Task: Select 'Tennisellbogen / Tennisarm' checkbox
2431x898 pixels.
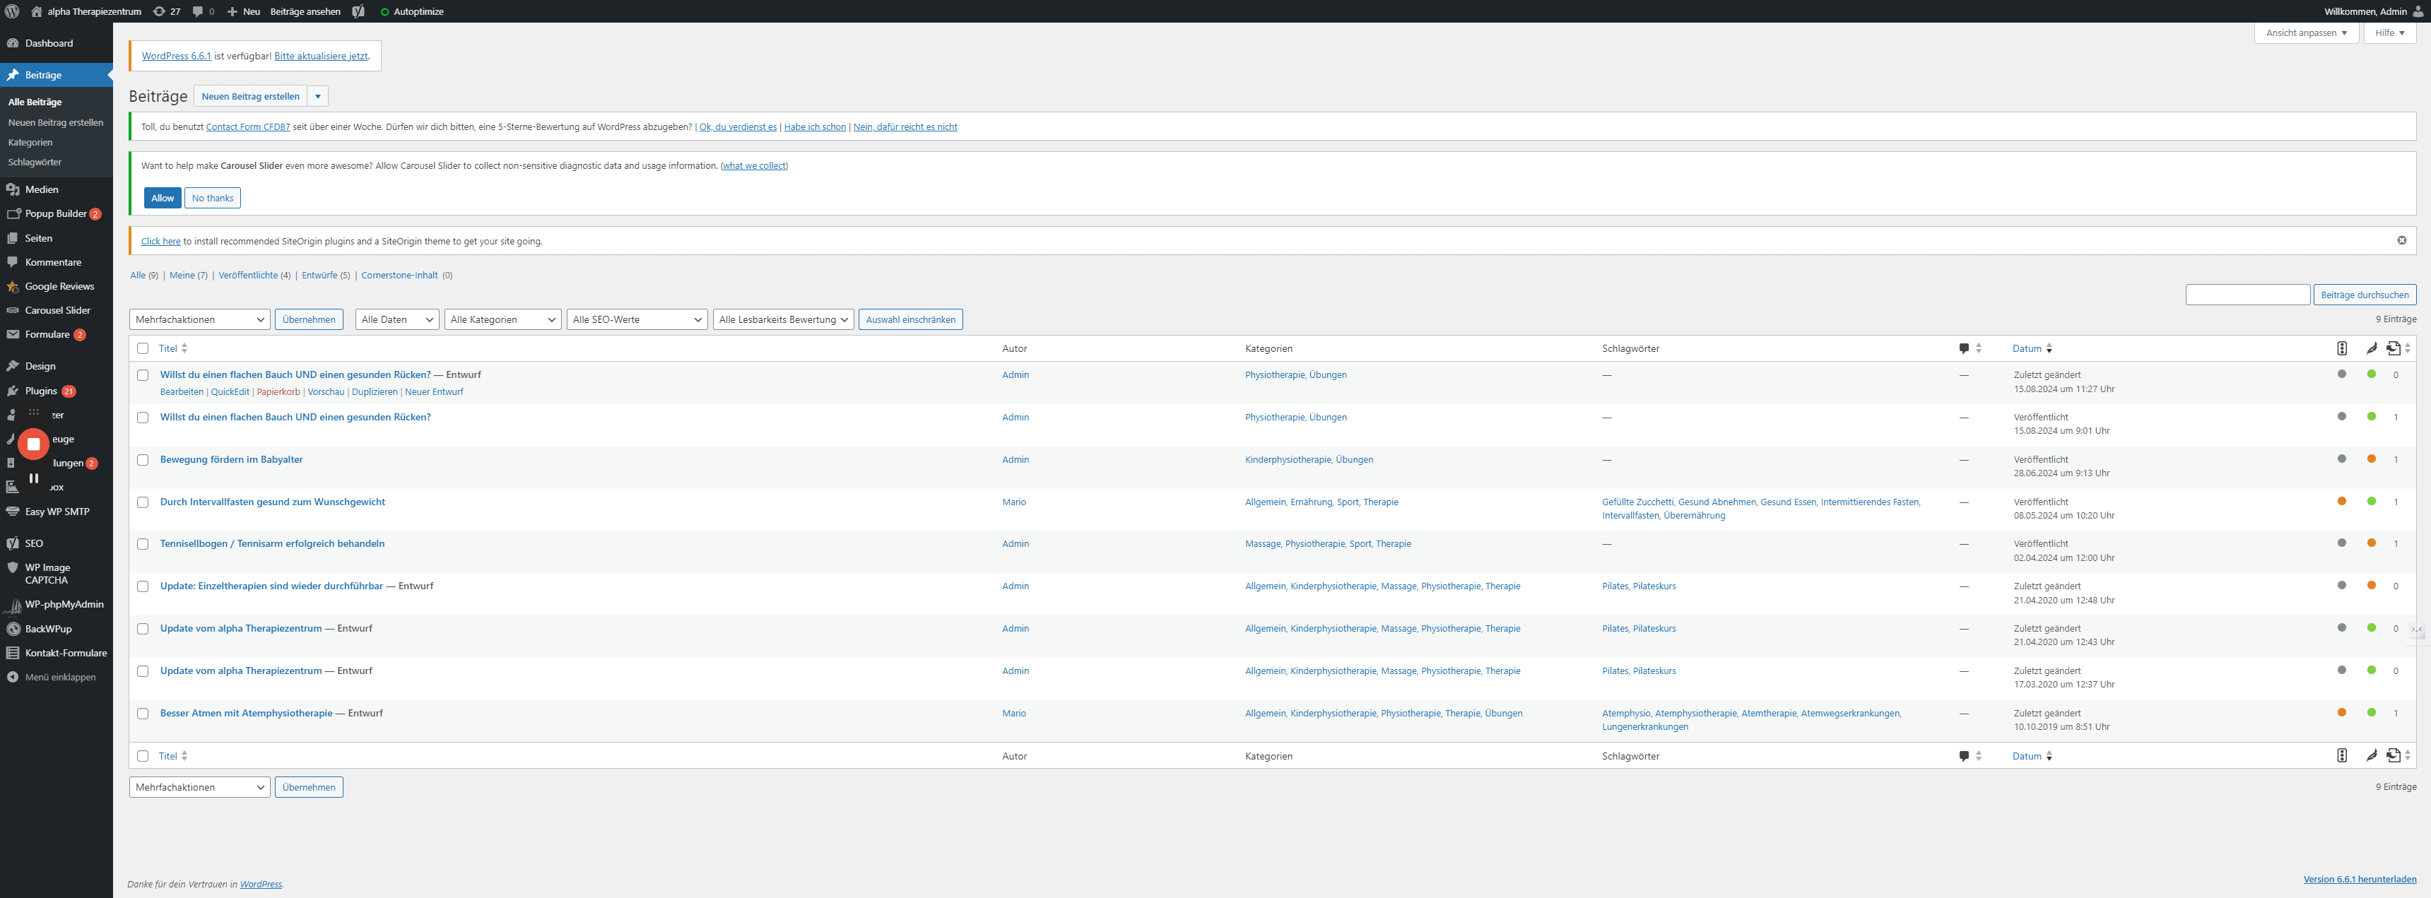Action: [143, 544]
